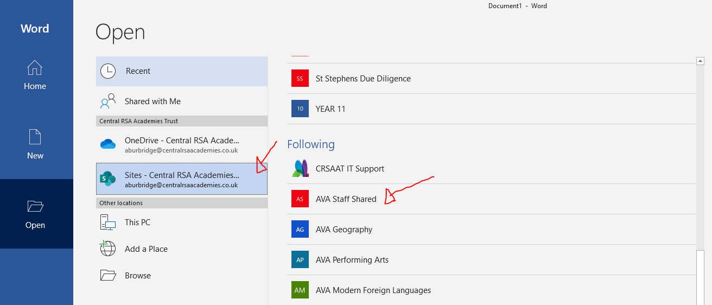Open AVA Modern Foreign Languages site

pos(491,290)
